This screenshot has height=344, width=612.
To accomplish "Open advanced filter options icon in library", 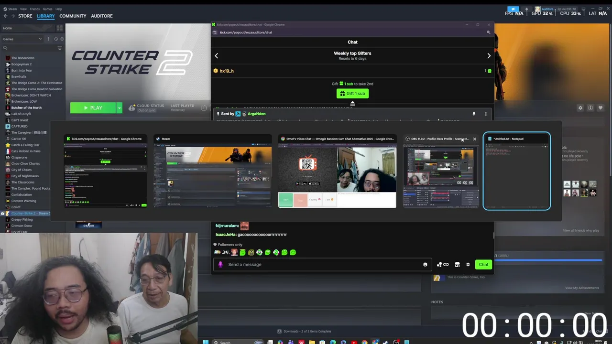I will point(60,48).
